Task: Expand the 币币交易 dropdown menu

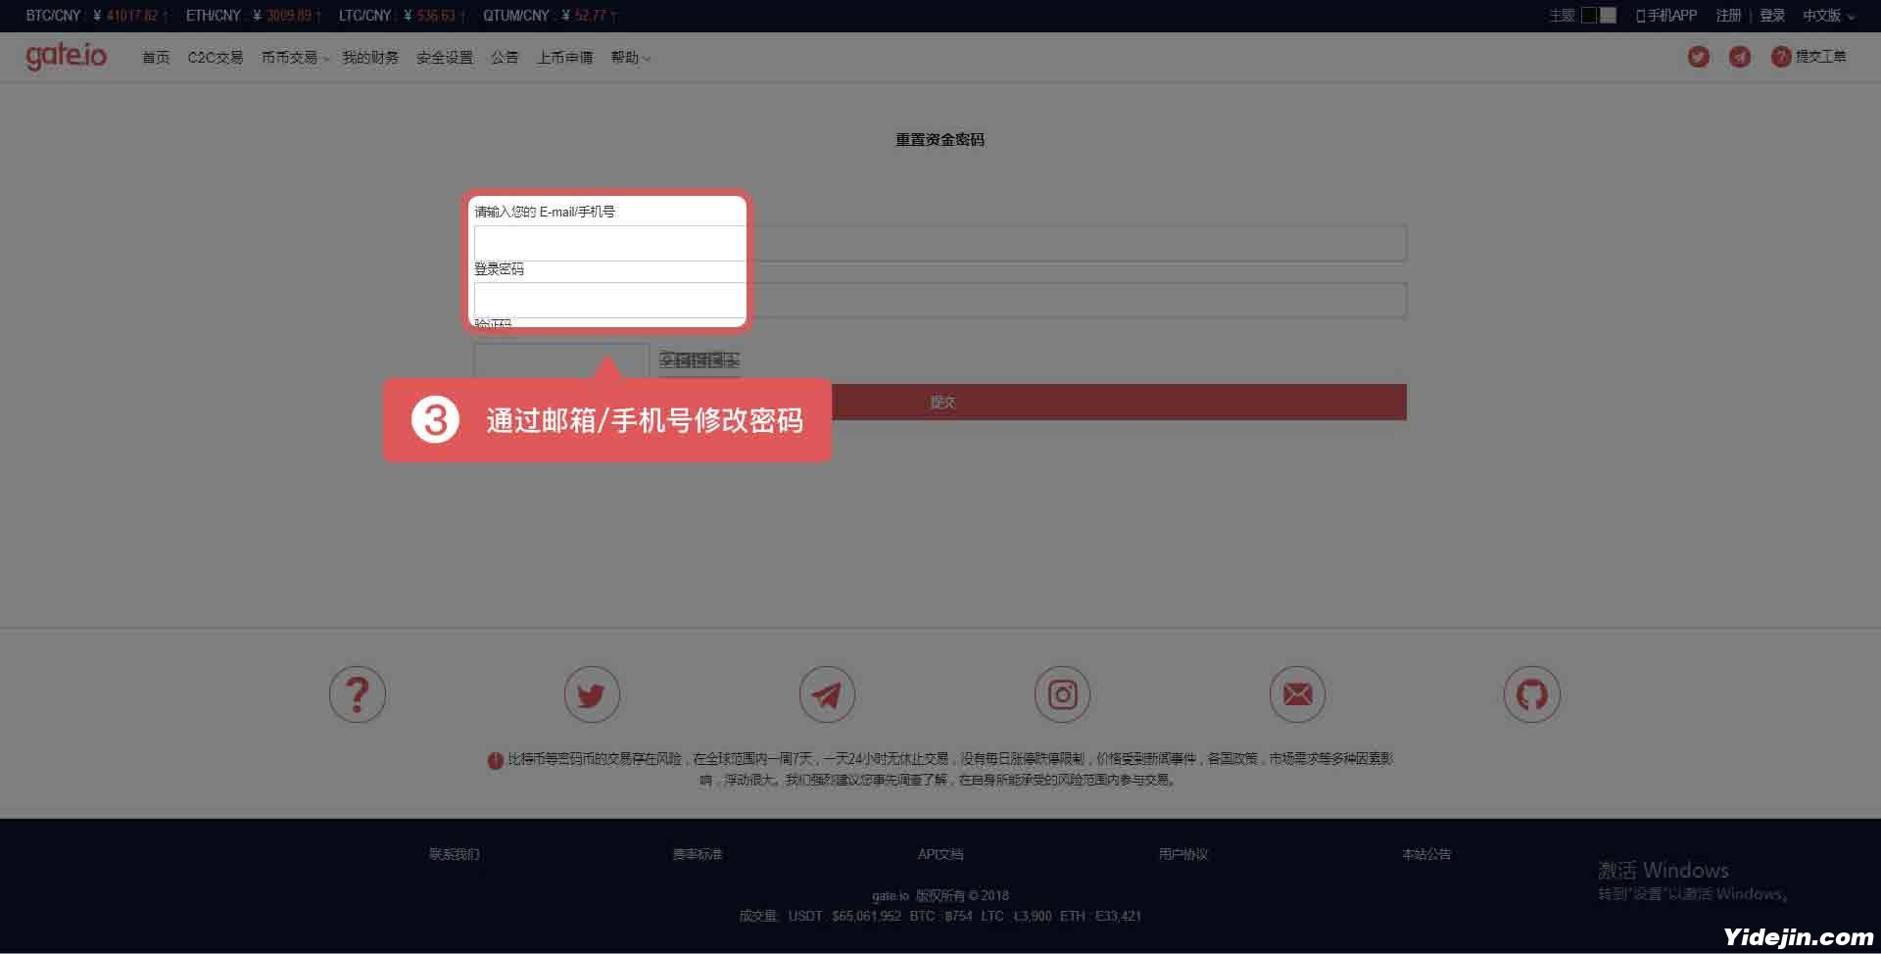Action: coord(294,58)
